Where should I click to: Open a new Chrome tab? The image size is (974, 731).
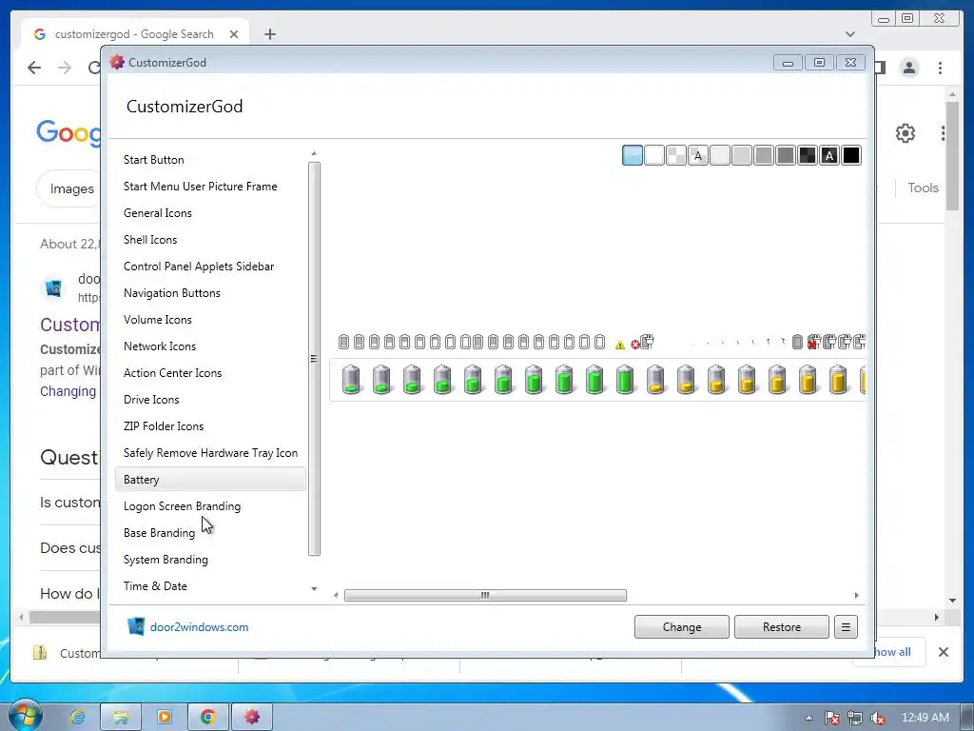point(269,34)
